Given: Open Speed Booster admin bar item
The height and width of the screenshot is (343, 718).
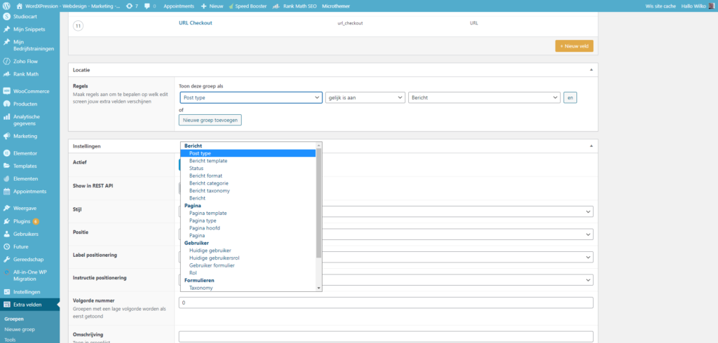Looking at the screenshot, I should point(248,6).
